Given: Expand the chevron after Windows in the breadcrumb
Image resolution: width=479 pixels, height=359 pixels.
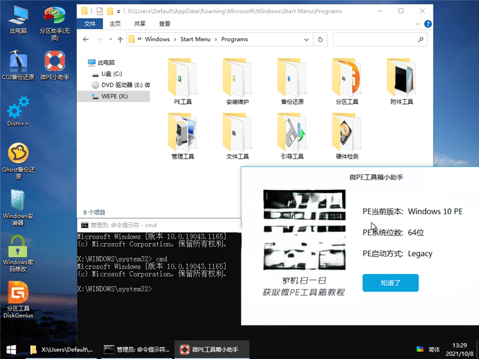Looking at the screenshot, I should [175, 39].
